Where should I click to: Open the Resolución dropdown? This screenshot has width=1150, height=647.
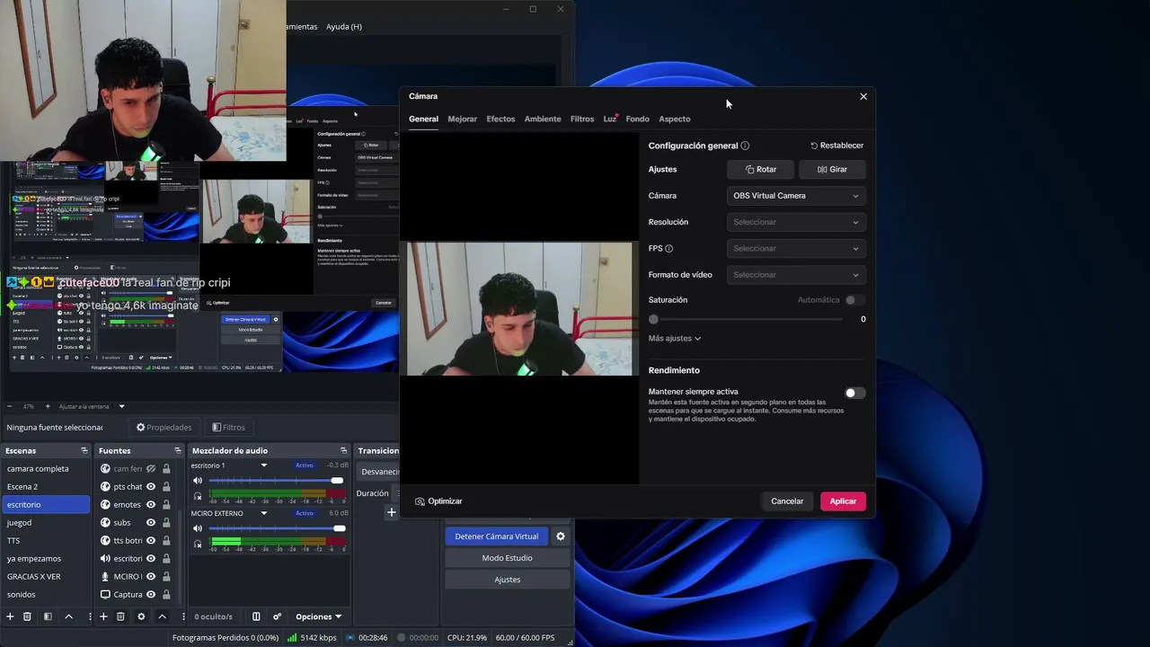[796, 222]
